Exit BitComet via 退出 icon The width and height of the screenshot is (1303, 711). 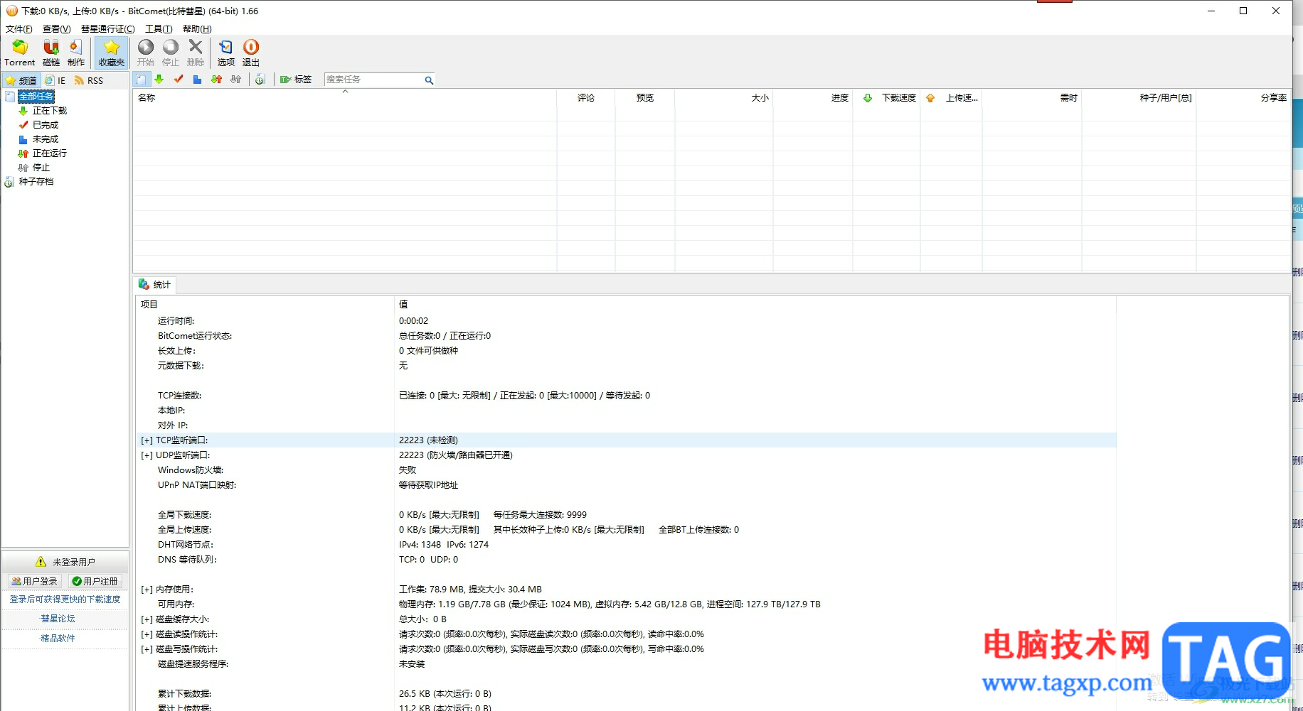pos(251,53)
